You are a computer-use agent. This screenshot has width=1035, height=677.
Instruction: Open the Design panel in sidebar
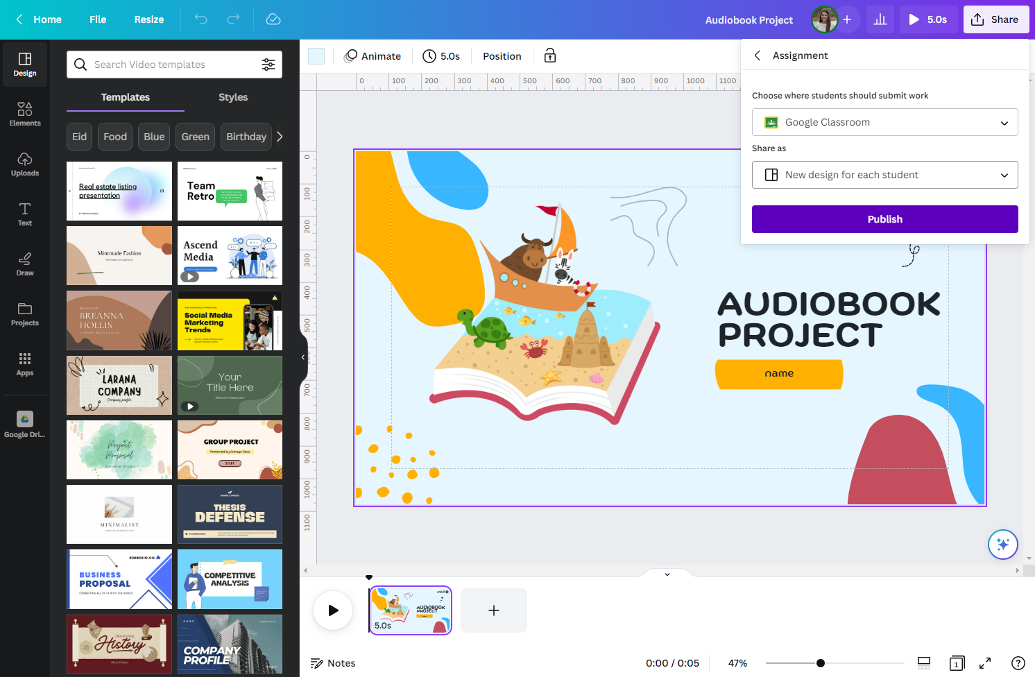25,65
